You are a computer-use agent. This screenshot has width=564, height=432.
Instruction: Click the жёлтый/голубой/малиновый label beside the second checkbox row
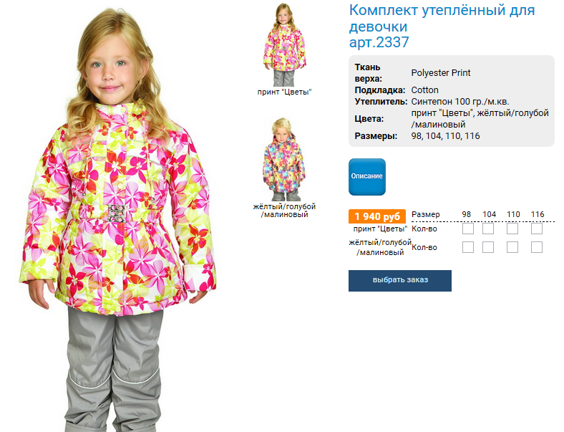[380, 247]
